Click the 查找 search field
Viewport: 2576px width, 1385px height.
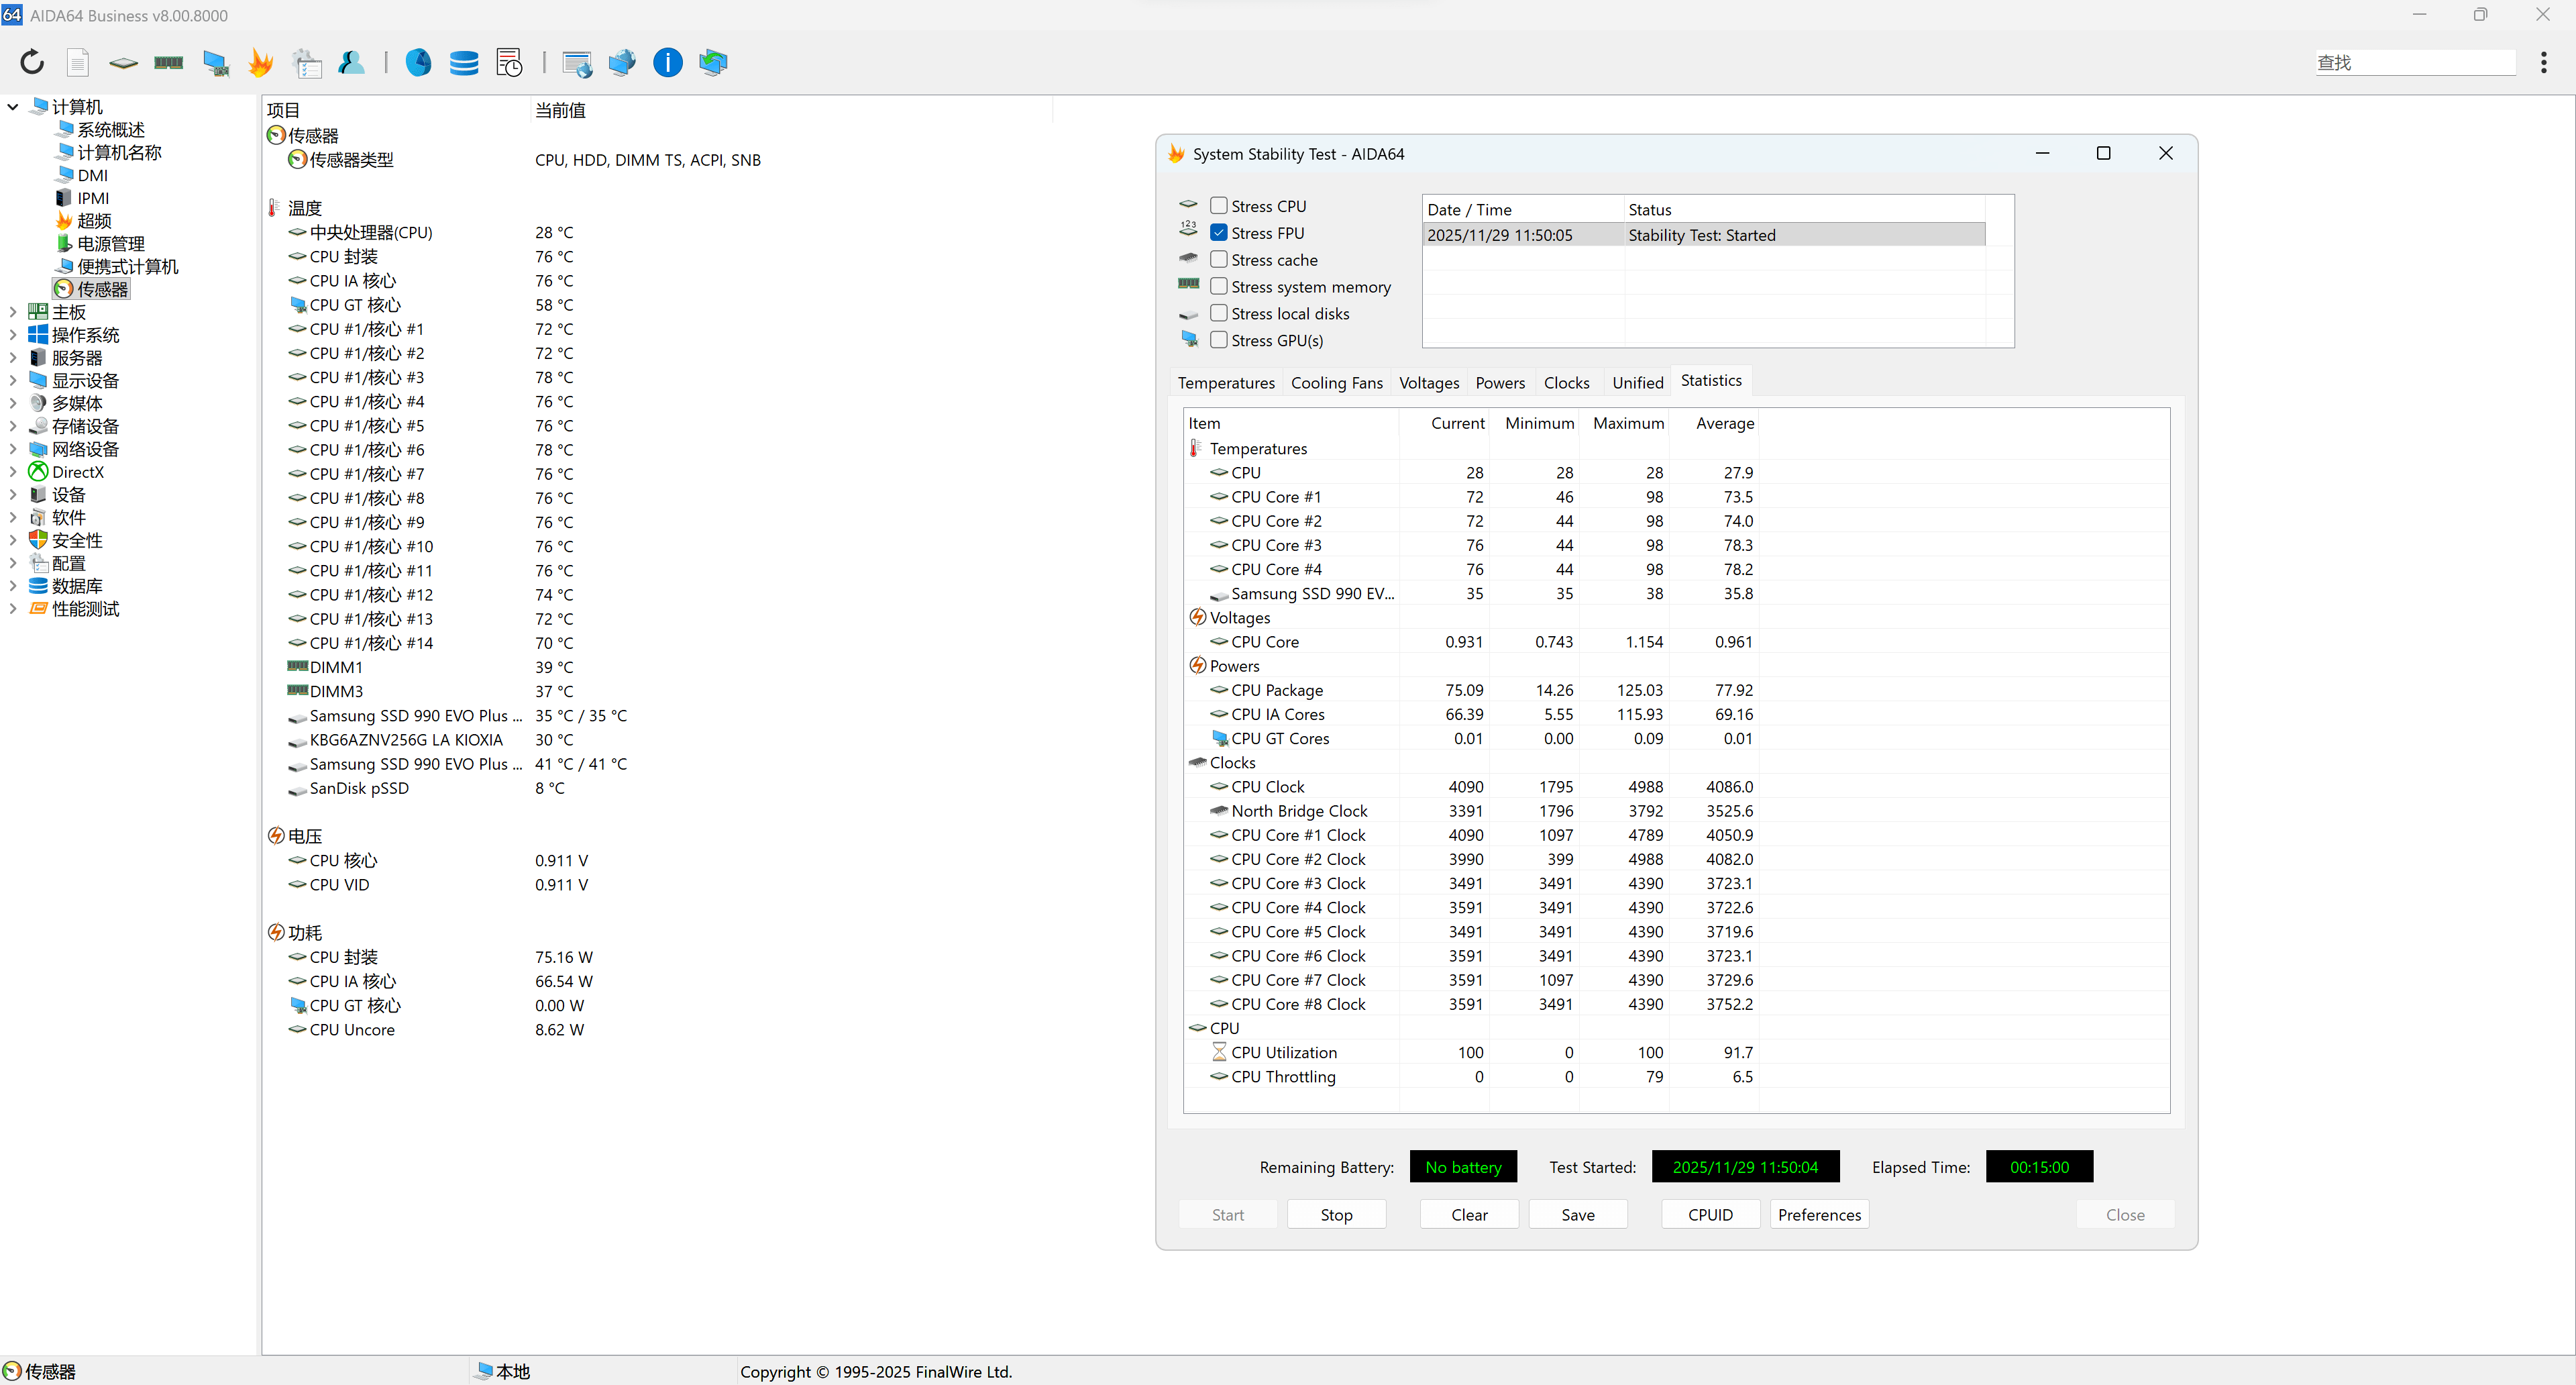coord(2414,62)
